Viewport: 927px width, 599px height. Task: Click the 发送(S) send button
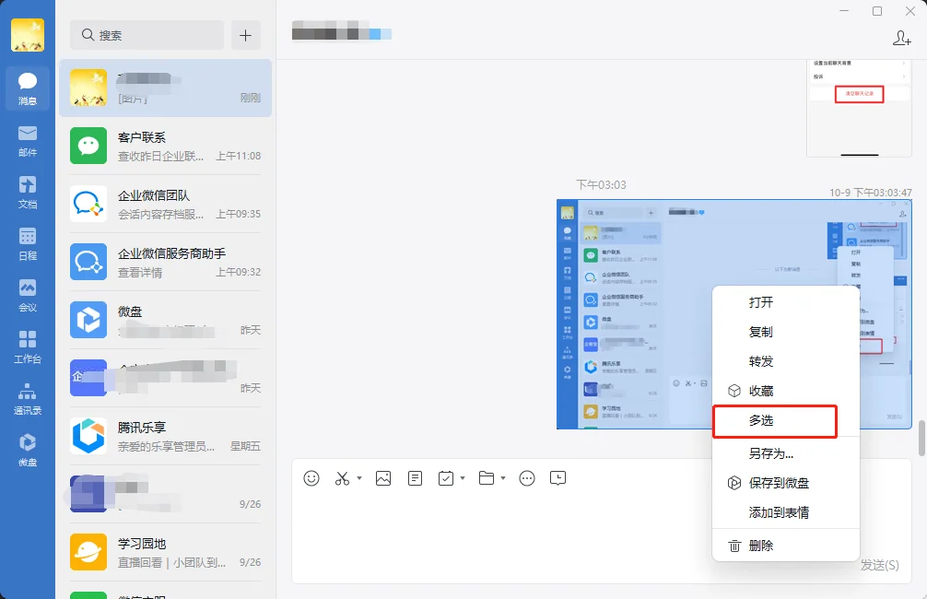880,565
